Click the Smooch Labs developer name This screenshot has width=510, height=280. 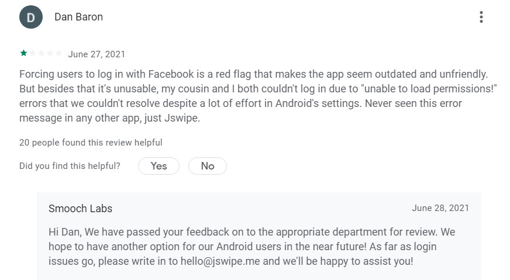point(80,209)
